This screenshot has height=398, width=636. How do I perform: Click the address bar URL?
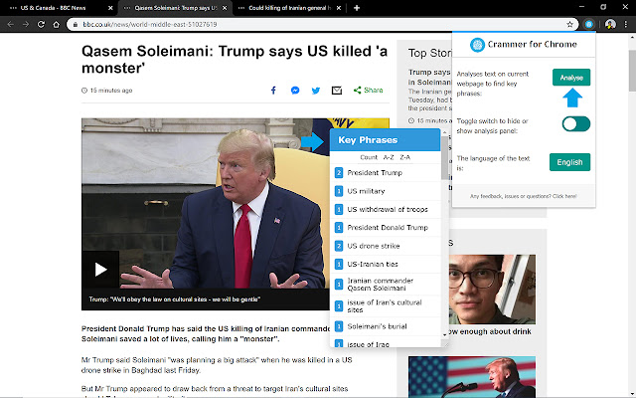[x=150, y=24]
